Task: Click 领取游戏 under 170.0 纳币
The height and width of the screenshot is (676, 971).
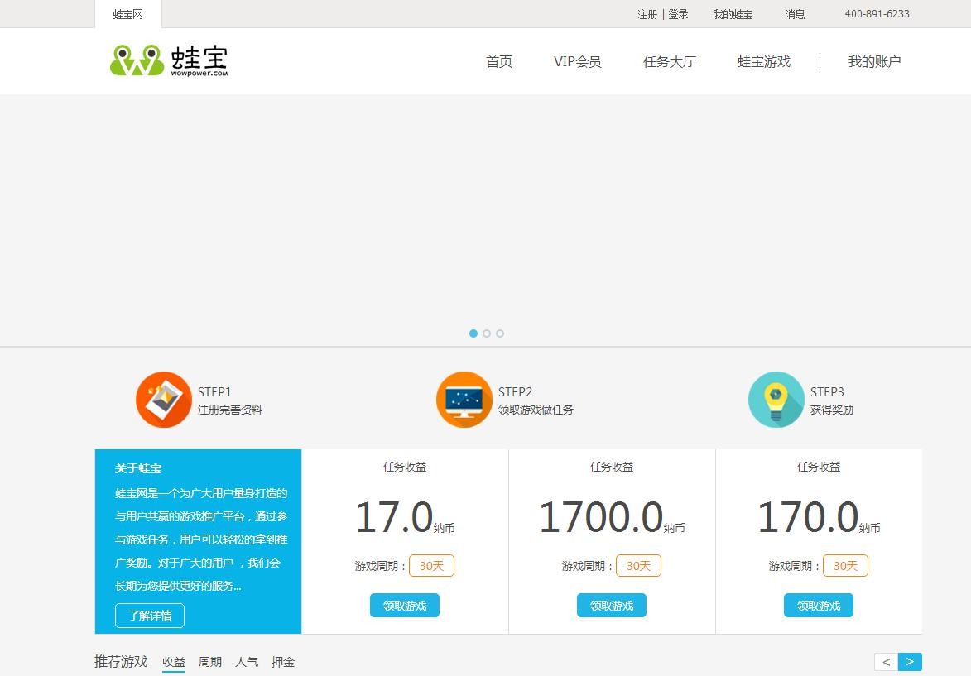Action: tap(819, 606)
